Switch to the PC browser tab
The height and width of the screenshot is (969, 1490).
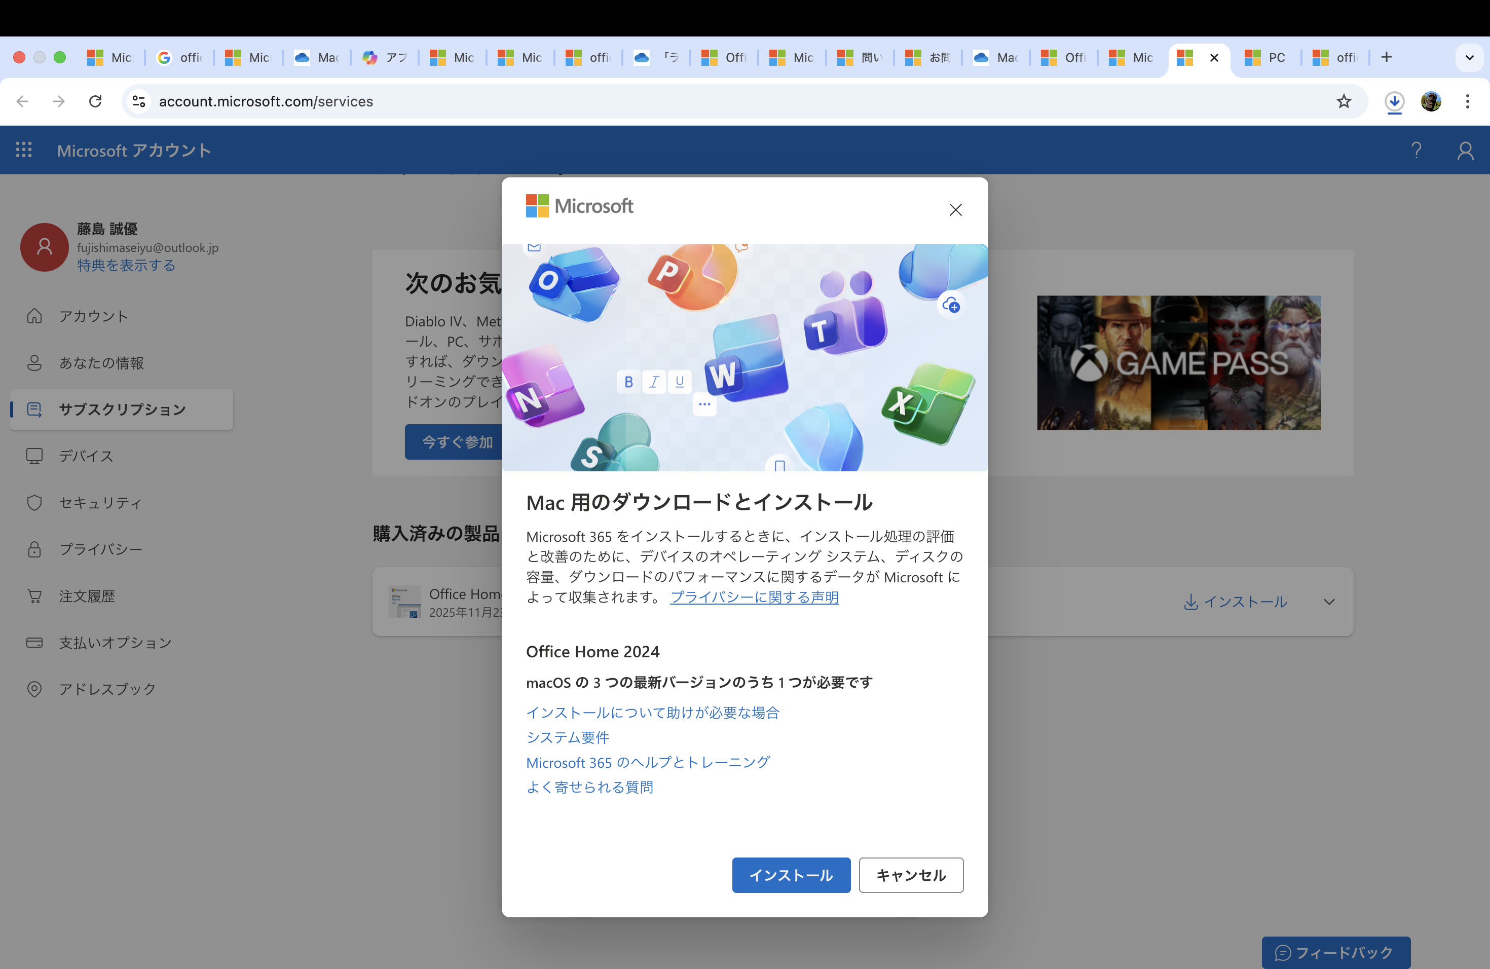pos(1266,58)
